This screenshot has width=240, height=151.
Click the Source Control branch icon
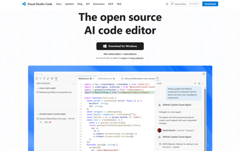(x=44, y=78)
